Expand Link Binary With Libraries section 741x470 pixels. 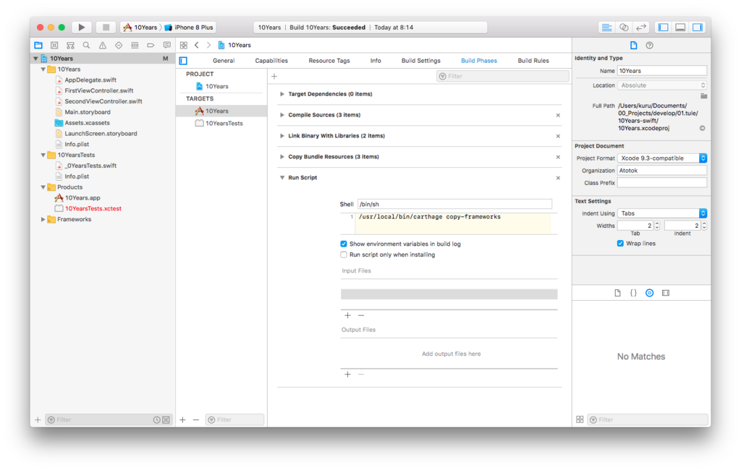click(x=282, y=136)
